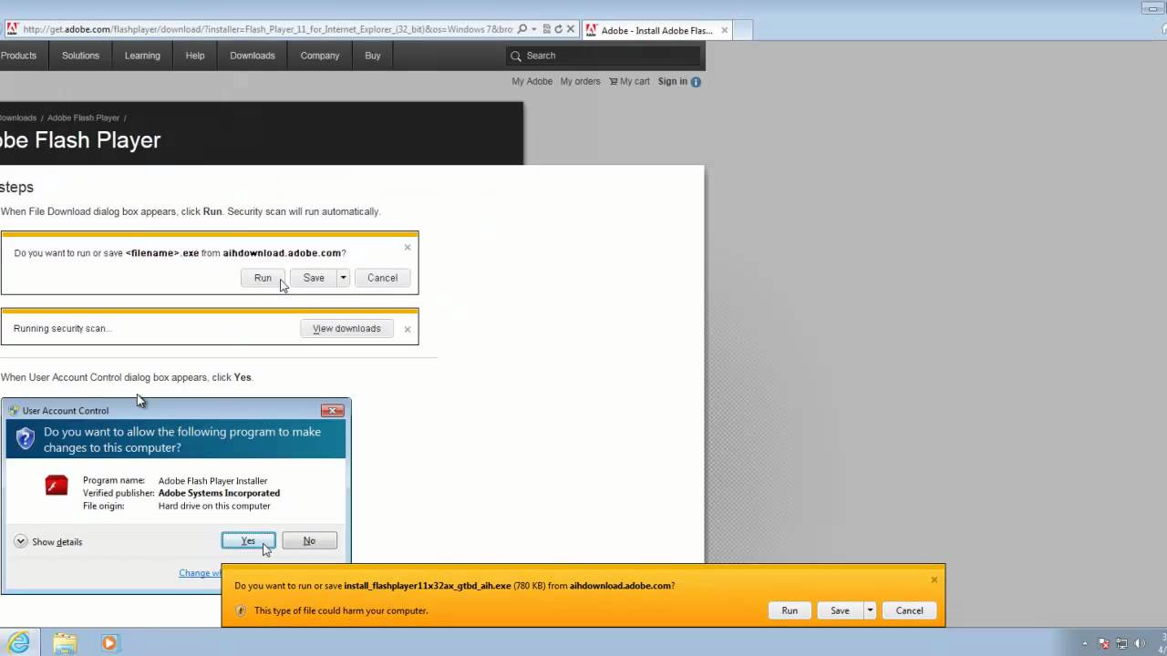
Task: Open a new blank tab
Action: pos(742,30)
